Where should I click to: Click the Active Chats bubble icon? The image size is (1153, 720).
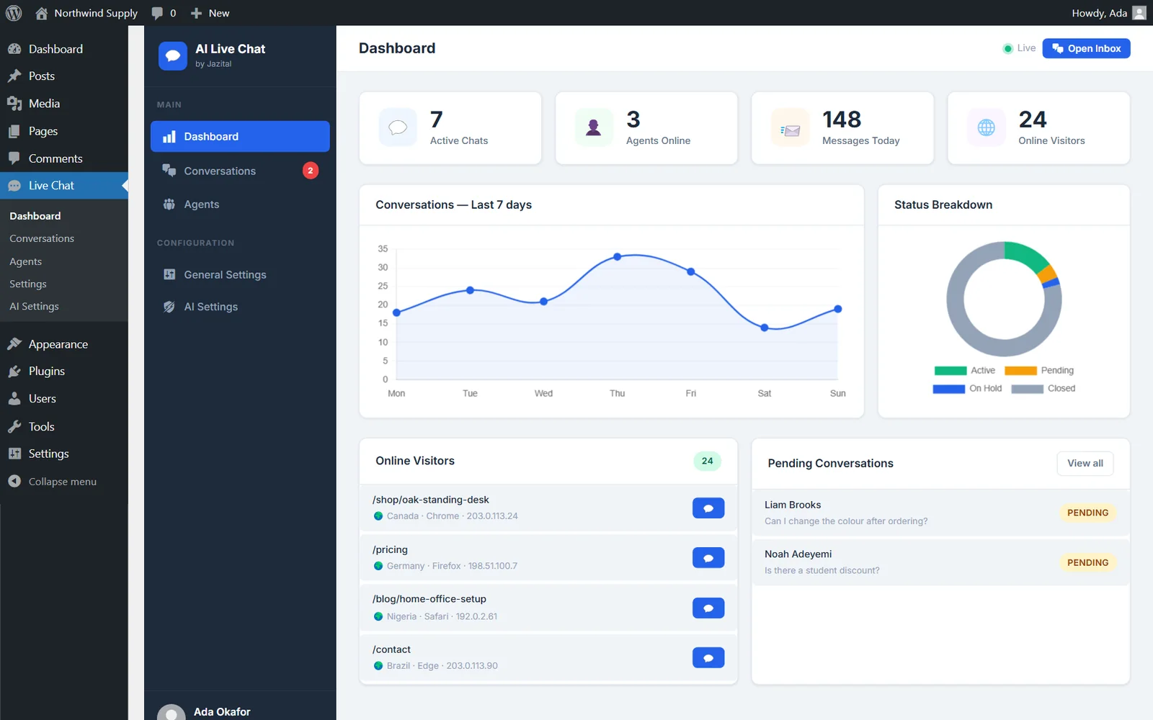point(398,127)
